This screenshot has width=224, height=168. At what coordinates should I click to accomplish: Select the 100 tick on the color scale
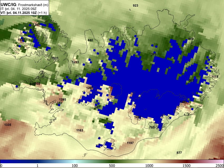[75, 166]
